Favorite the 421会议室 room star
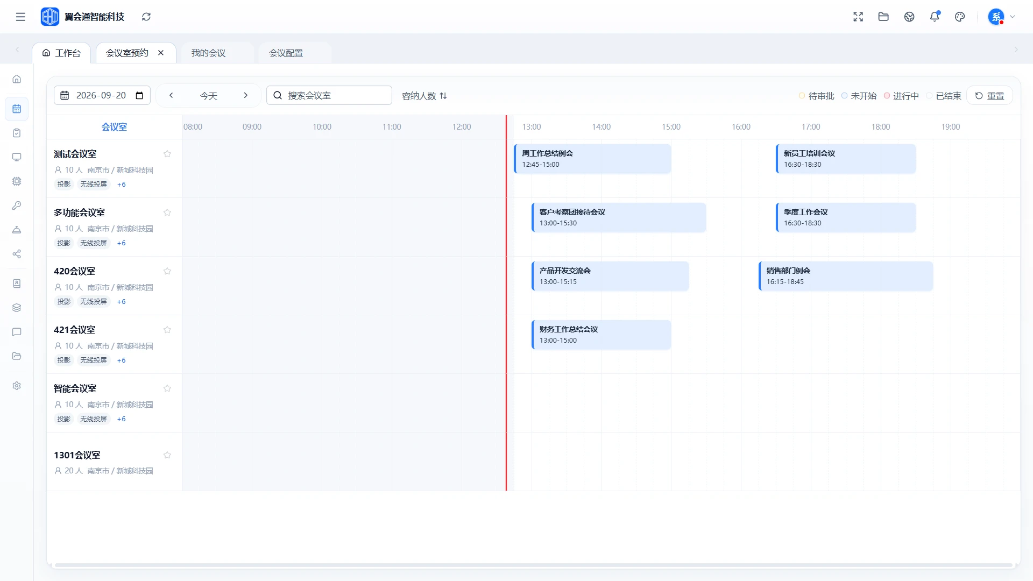Viewport: 1033px width, 581px height. [x=167, y=330]
